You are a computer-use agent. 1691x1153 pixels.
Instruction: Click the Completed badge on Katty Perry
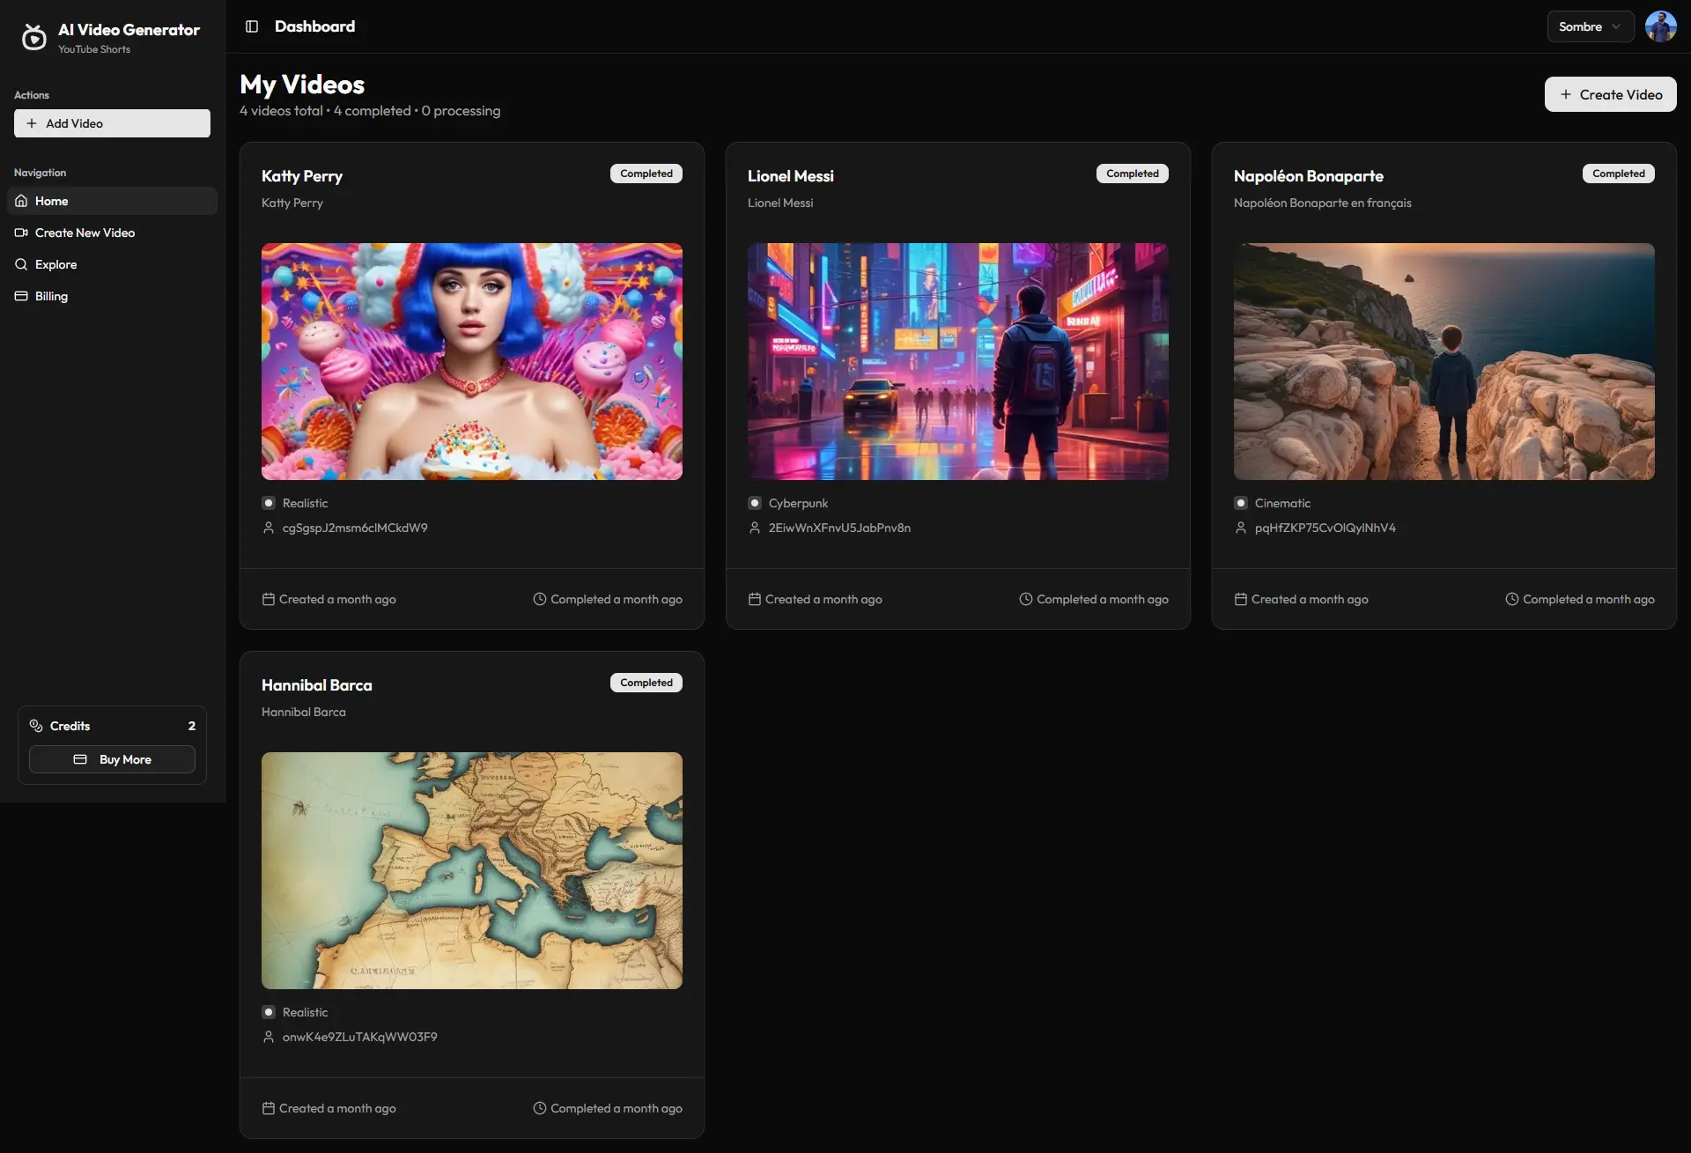tap(646, 174)
